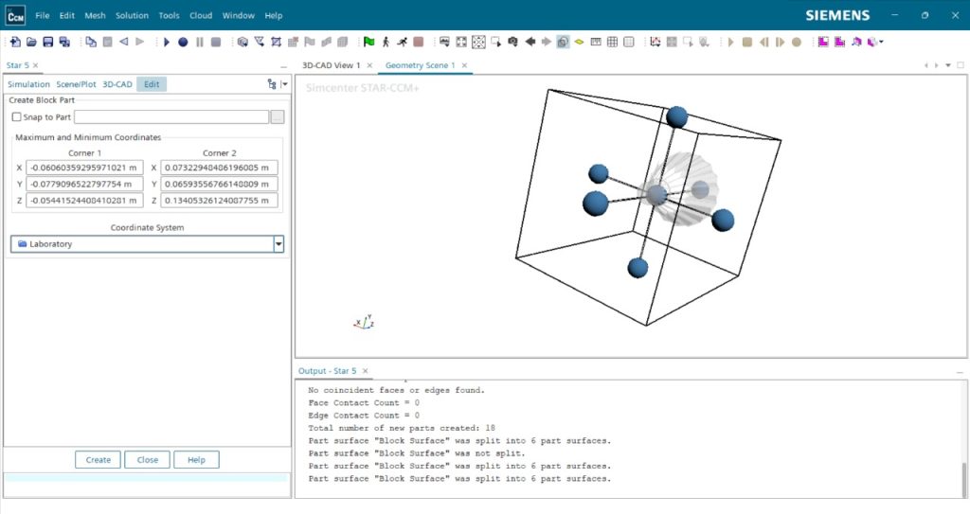Click the browse button beside Snap to Part field

[x=278, y=117]
